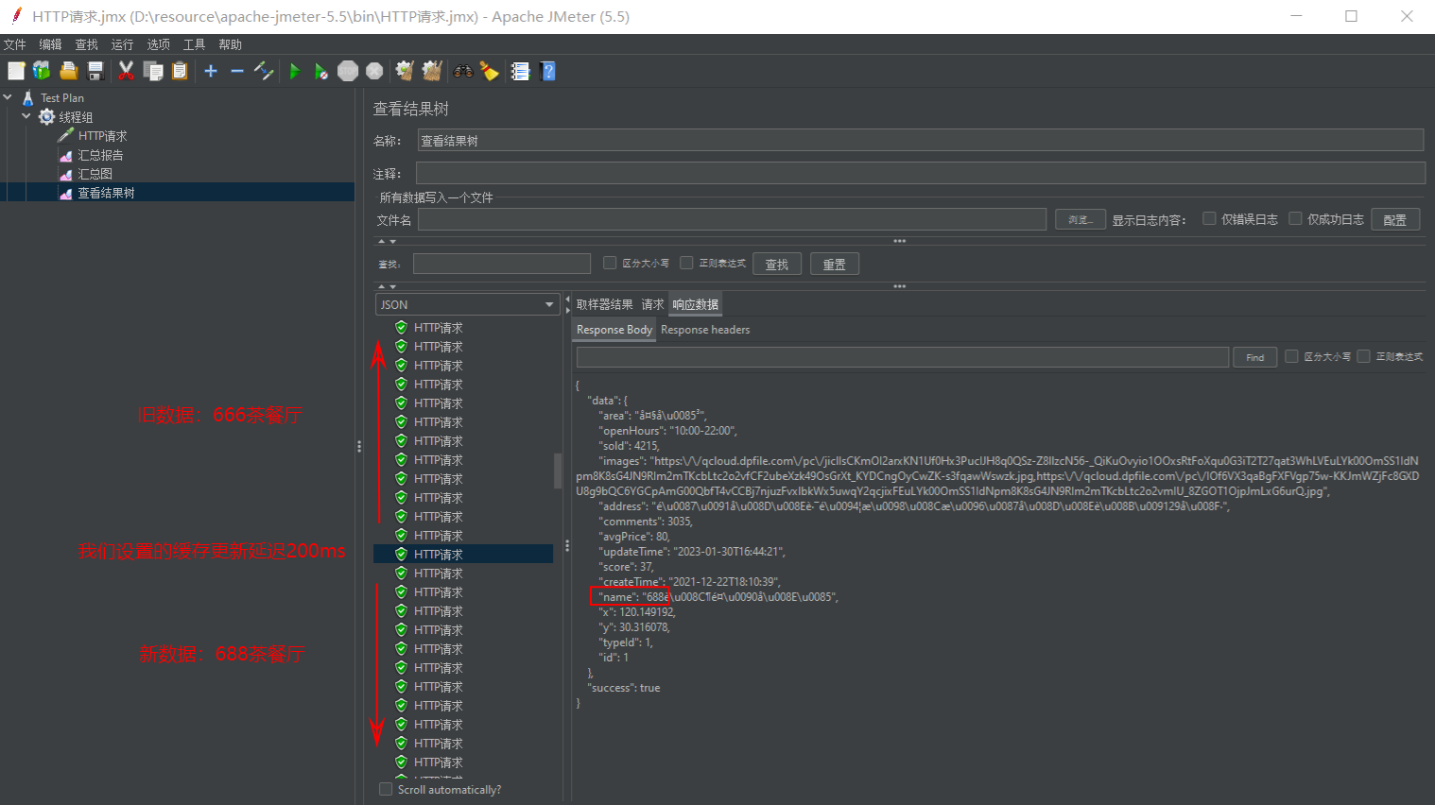The height and width of the screenshot is (805, 1435).
Task: Select the 线程组 thread group node
Action: point(76,117)
